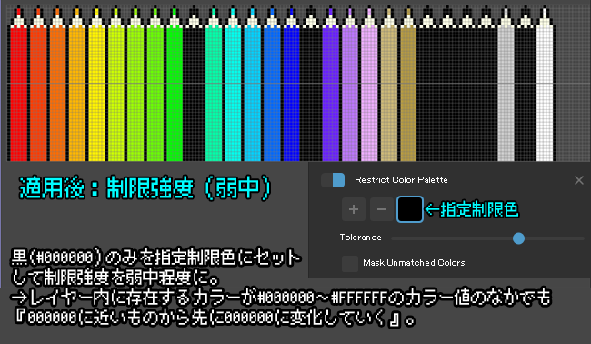Click the Restrict Color Palette title text
The width and height of the screenshot is (591, 344).
pos(401,180)
